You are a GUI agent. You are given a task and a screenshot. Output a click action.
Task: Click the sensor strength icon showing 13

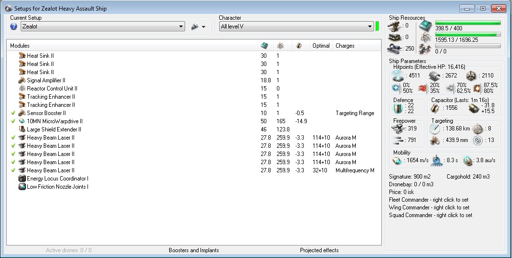[x=477, y=141]
